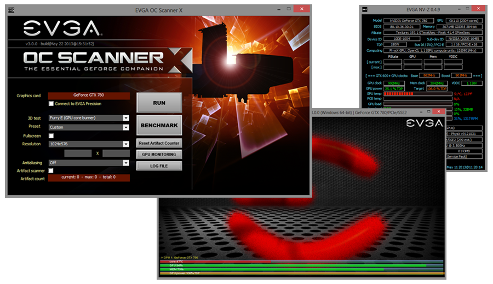Click the Target value 106.0 % TDP

[437, 88]
